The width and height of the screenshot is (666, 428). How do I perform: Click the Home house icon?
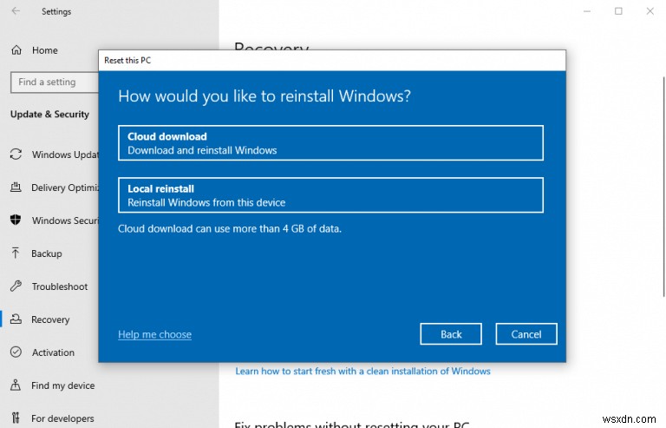click(16, 50)
